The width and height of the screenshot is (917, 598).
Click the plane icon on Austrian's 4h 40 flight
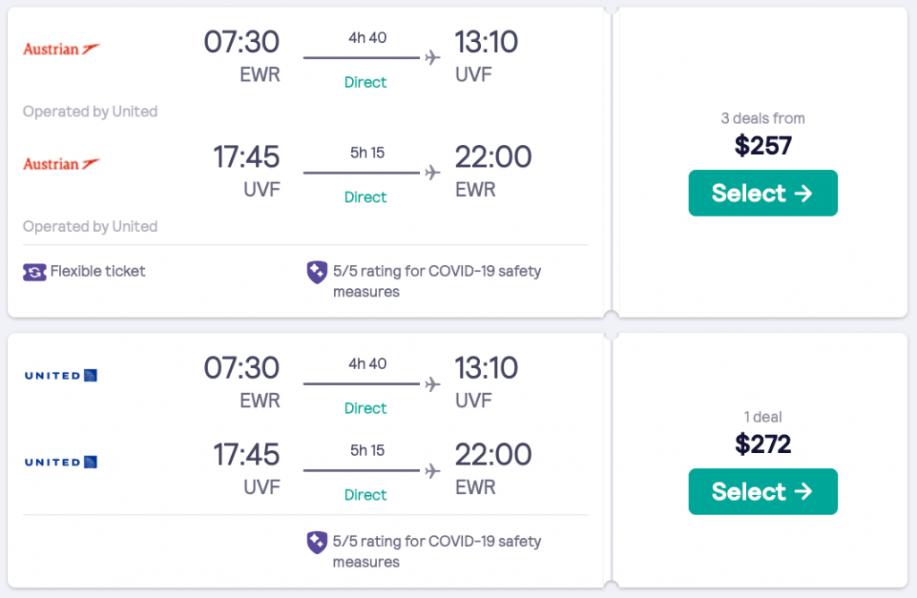tap(433, 57)
